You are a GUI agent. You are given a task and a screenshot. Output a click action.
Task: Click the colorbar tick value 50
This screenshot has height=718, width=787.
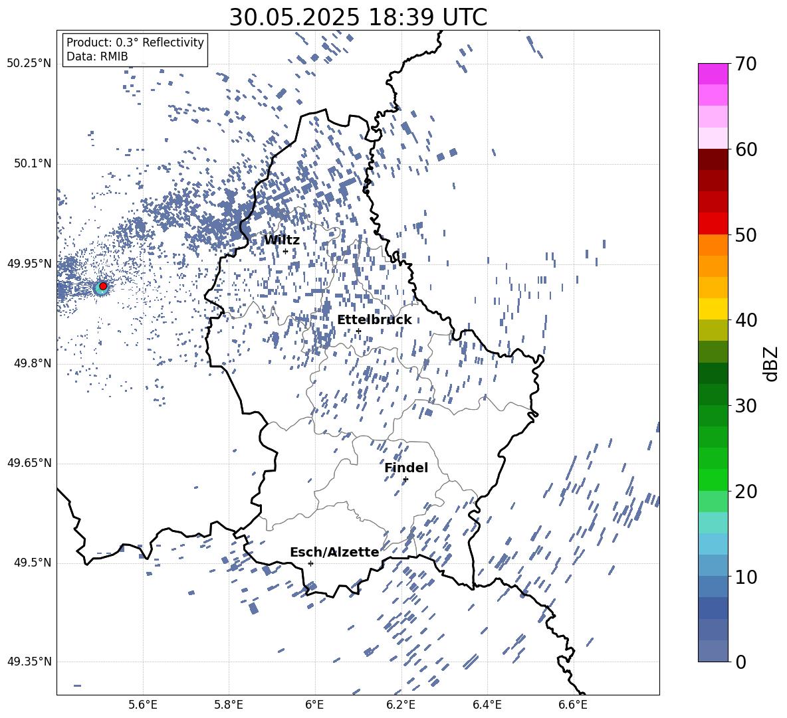(746, 234)
